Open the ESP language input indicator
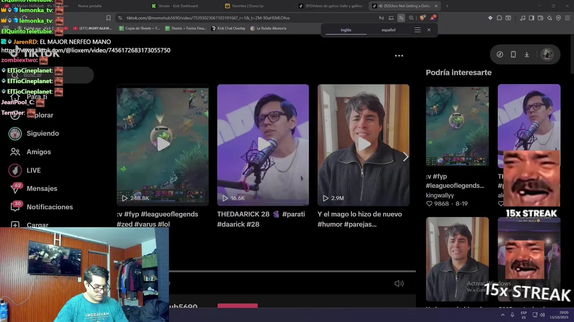Viewport: 574px width, 322px height. click(524, 315)
